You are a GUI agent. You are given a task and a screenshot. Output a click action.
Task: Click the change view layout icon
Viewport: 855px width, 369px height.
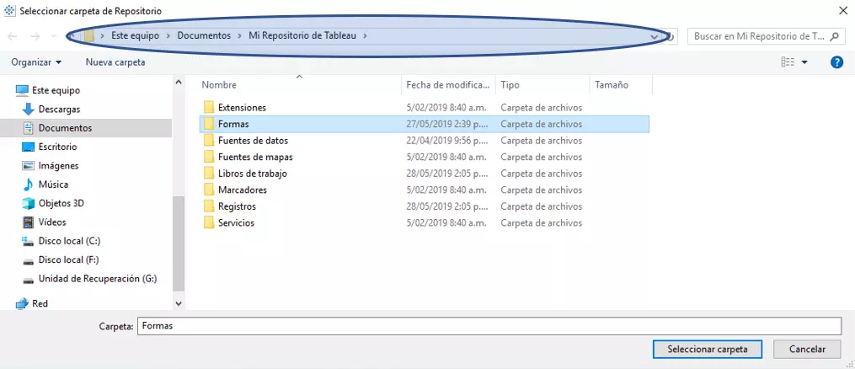coord(788,62)
